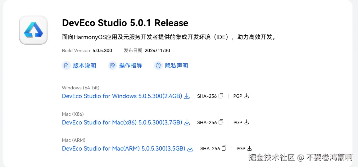This screenshot has width=358, height=167.
Task: Open the 版本说明 link
Action: click(84, 66)
